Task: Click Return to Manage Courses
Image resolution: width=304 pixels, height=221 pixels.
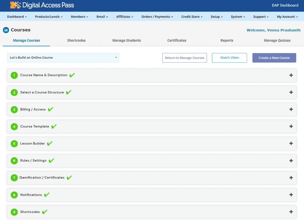Action: pyautogui.click(x=184, y=58)
